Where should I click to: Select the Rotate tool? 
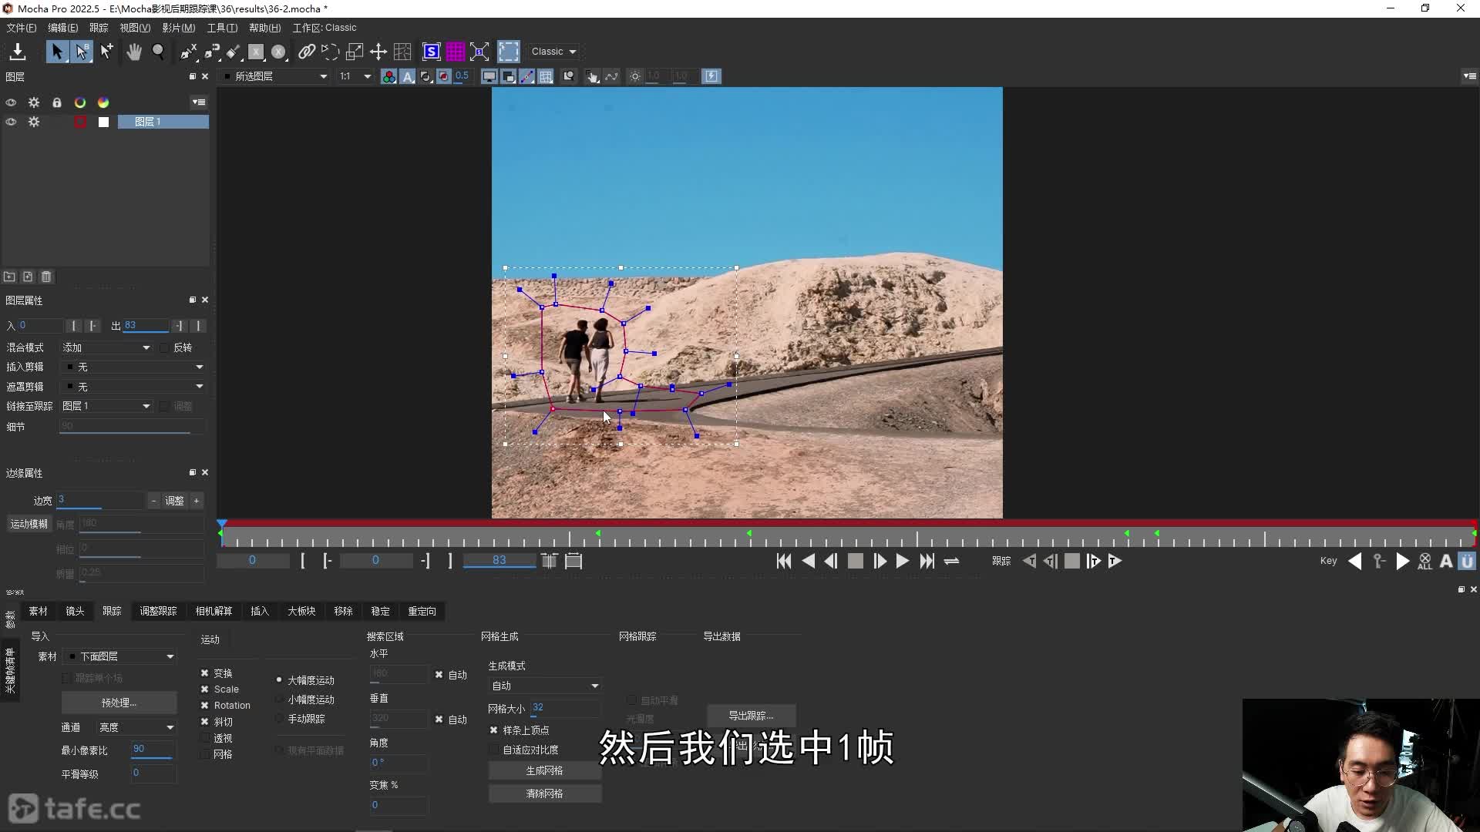(x=330, y=52)
